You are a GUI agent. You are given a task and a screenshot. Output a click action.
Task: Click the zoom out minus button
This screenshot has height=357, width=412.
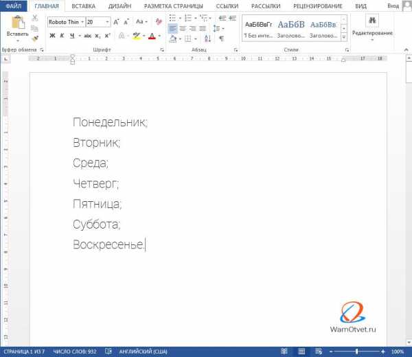tap(331, 352)
